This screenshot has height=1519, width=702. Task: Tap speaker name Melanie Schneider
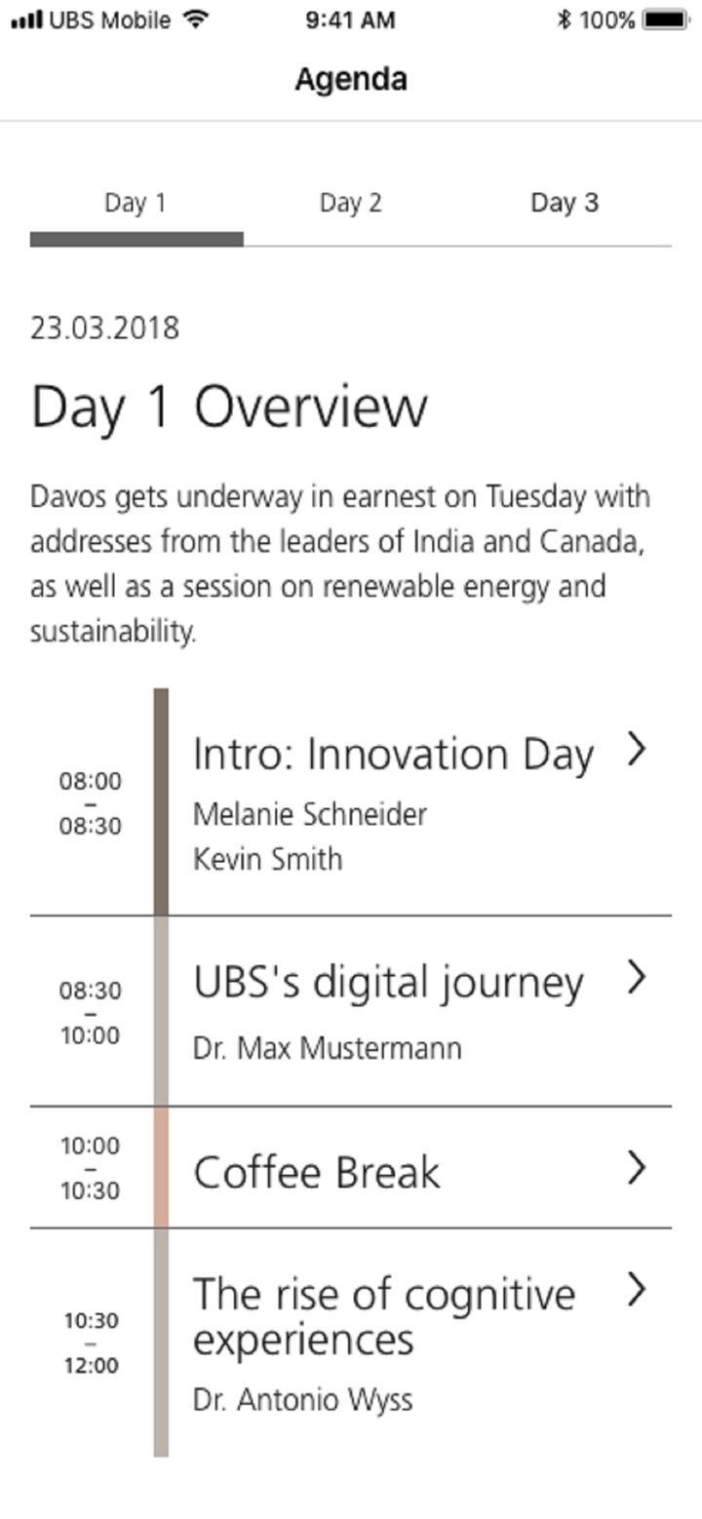(x=309, y=814)
